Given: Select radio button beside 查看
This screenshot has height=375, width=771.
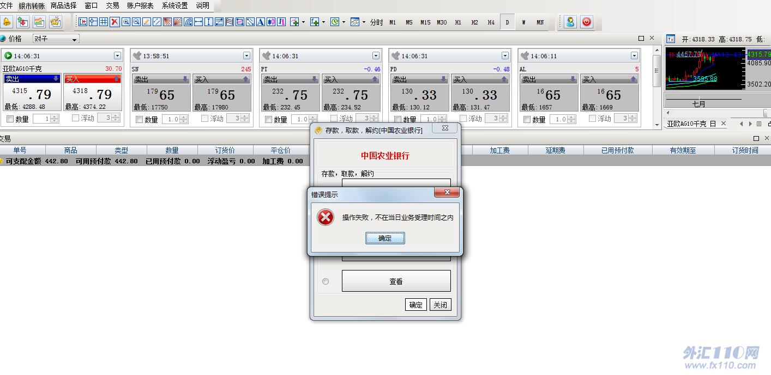Looking at the screenshot, I should pyautogui.click(x=326, y=281).
